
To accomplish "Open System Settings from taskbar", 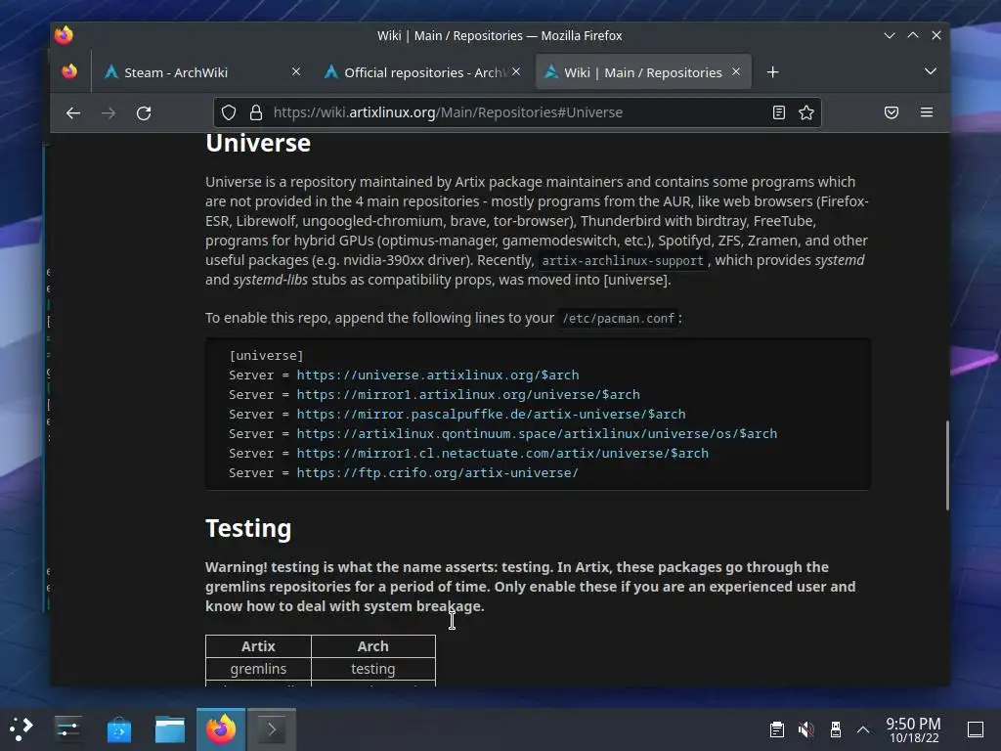I will click(x=67, y=729).
